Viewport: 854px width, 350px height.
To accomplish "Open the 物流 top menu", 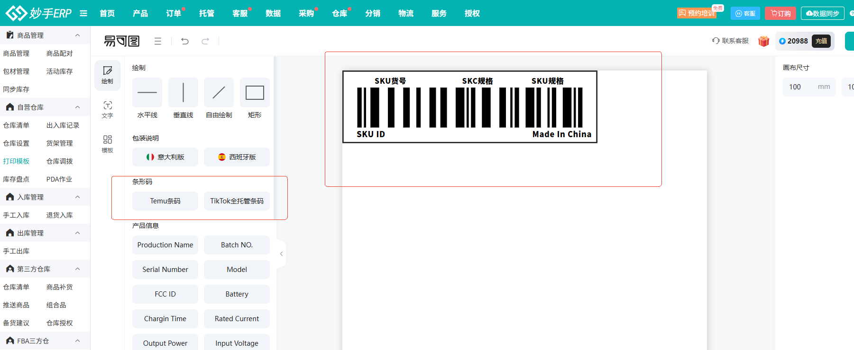I will coord(406,13).
